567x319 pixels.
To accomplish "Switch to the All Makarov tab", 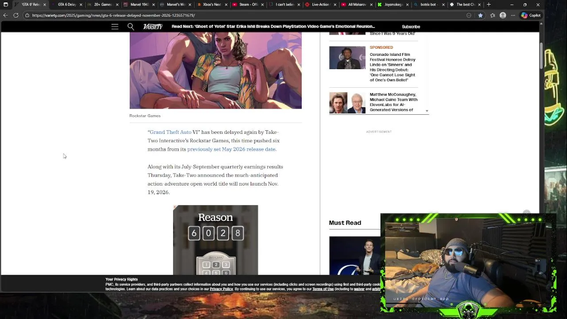I will pyautogui.click(x=357, y=4).
